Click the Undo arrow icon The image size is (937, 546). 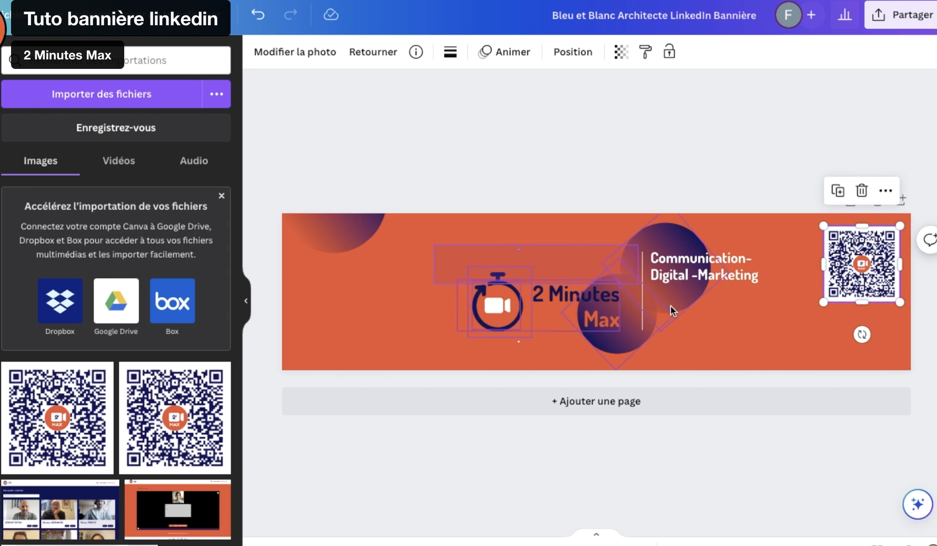pyautogui.click(x=257, y=15)
